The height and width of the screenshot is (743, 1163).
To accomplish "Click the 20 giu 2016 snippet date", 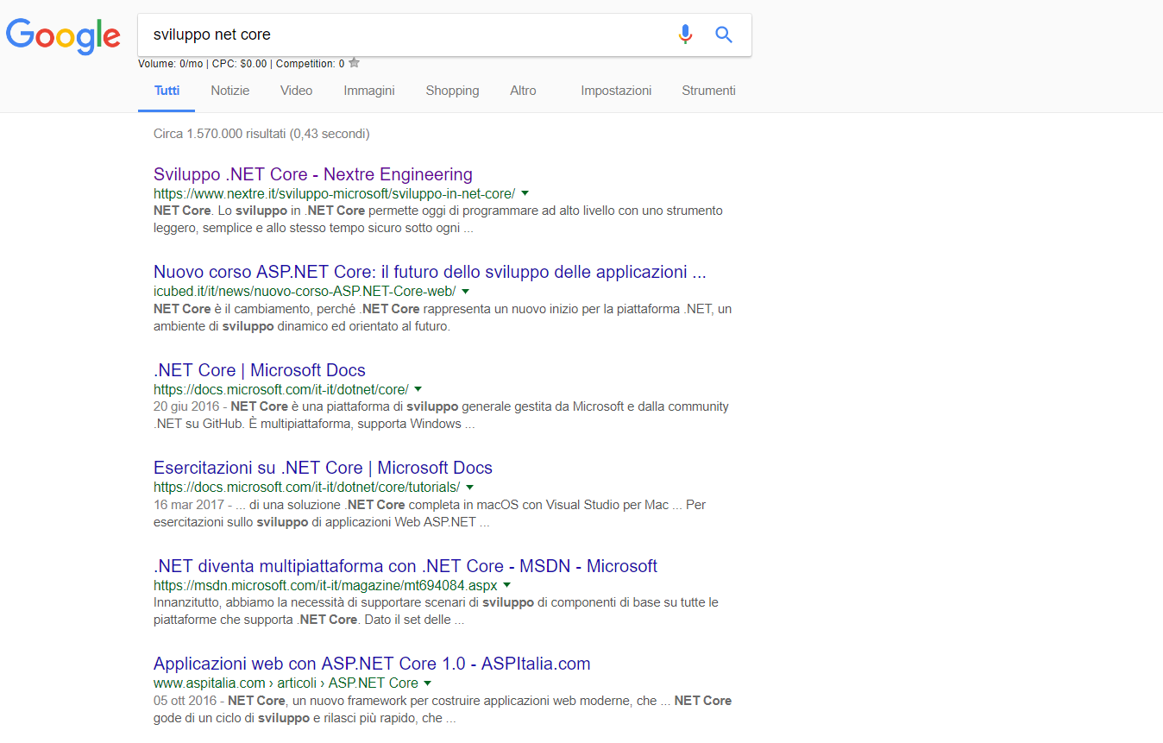I will coord(188,406).
